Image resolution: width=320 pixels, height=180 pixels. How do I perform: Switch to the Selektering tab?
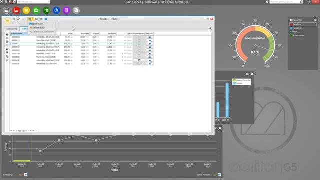click(12, 29)
